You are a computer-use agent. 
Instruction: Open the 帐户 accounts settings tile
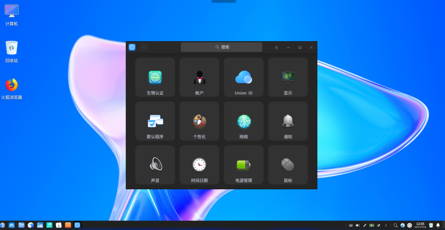(x=199, y=77)
